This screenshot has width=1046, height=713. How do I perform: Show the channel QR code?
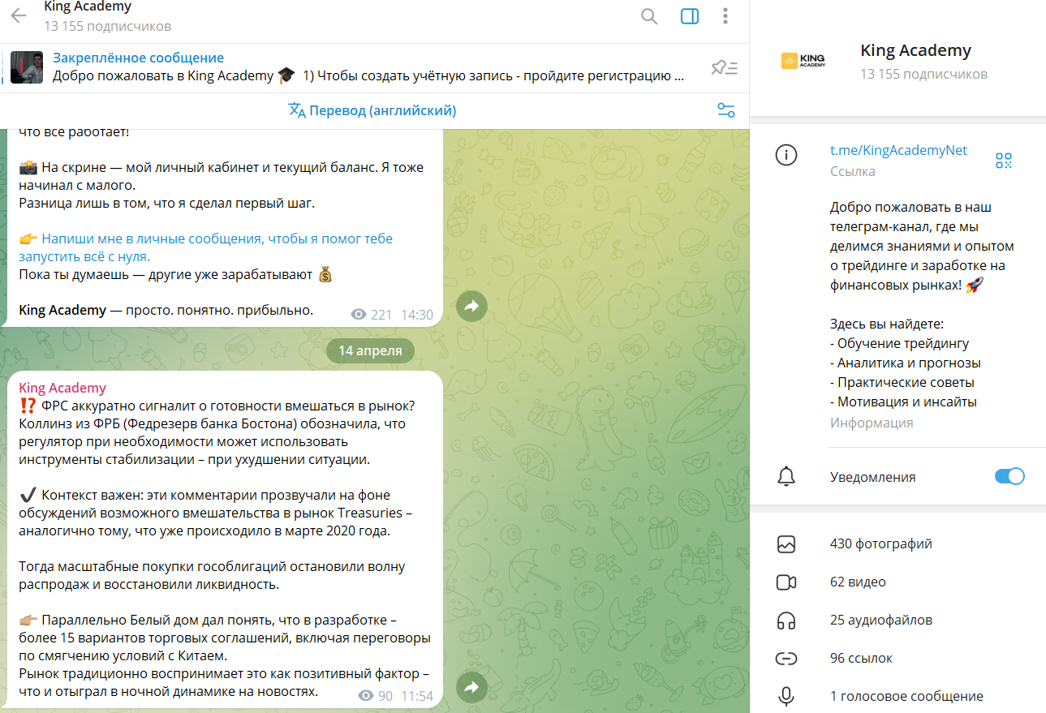pos(1005,161)
